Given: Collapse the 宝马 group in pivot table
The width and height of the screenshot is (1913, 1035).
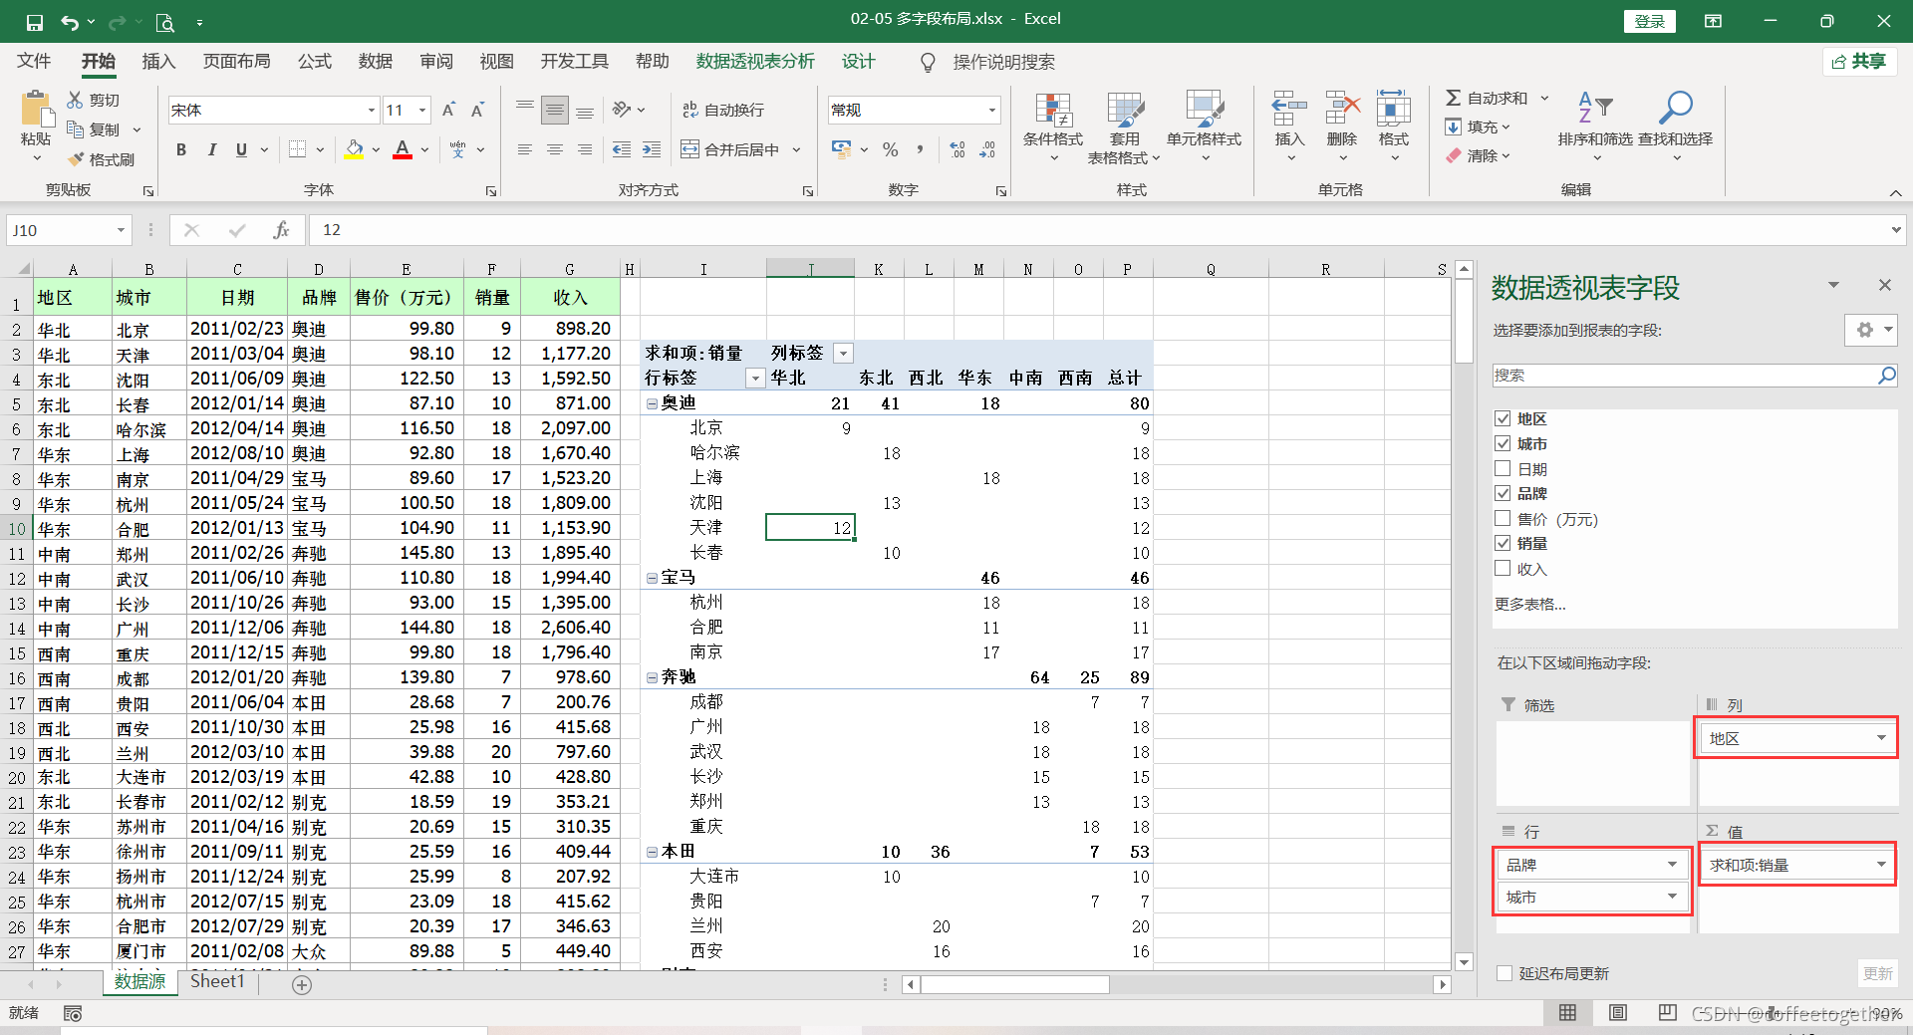Looking at the screenshot, I should coord(652,578).
